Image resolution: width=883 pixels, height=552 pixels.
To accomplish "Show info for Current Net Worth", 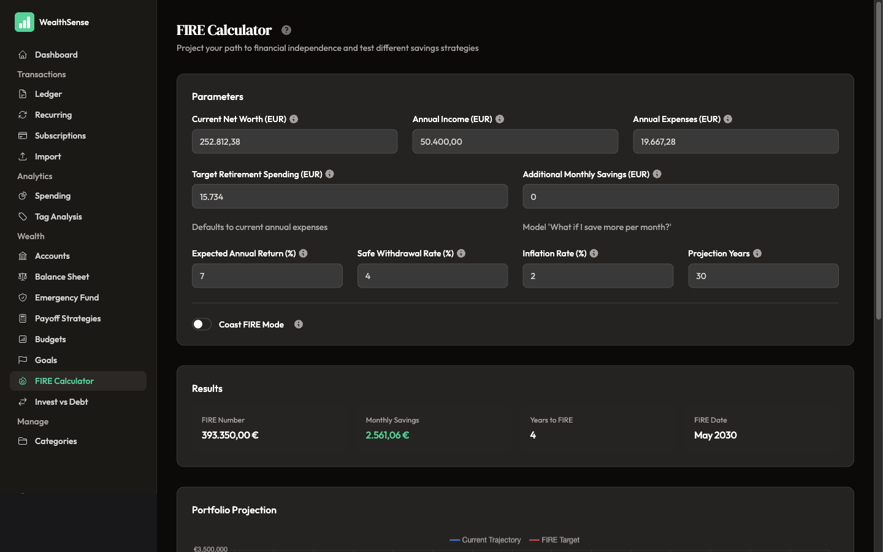I will coord(294,119).
